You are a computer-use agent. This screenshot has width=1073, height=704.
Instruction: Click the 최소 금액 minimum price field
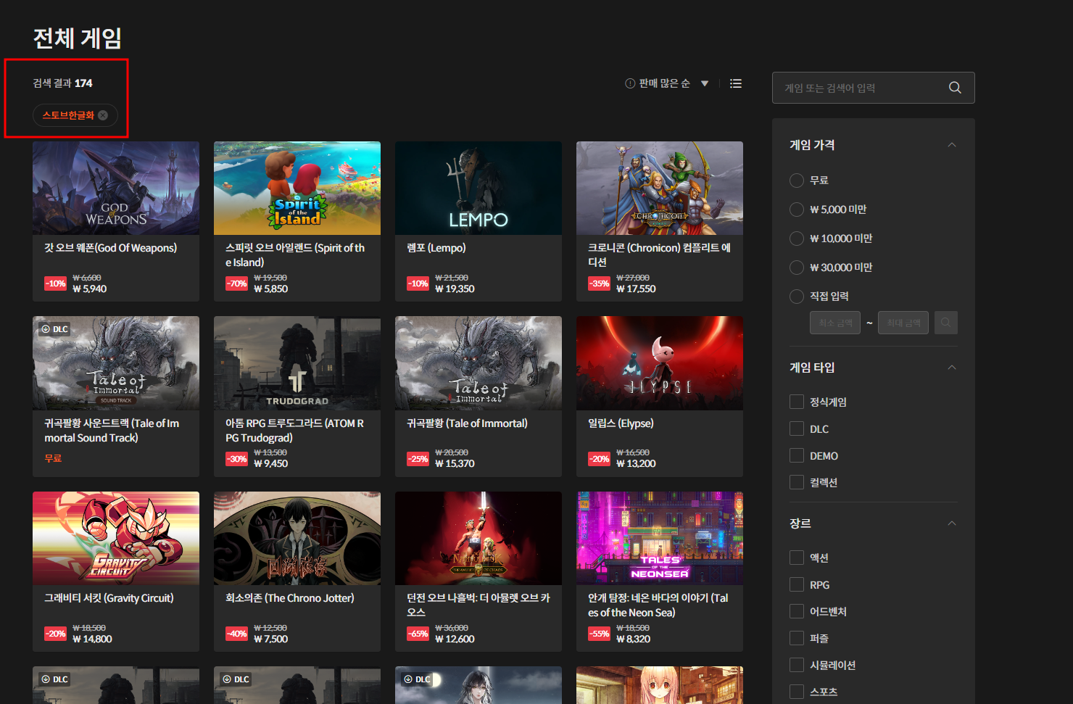click(834, 323)
